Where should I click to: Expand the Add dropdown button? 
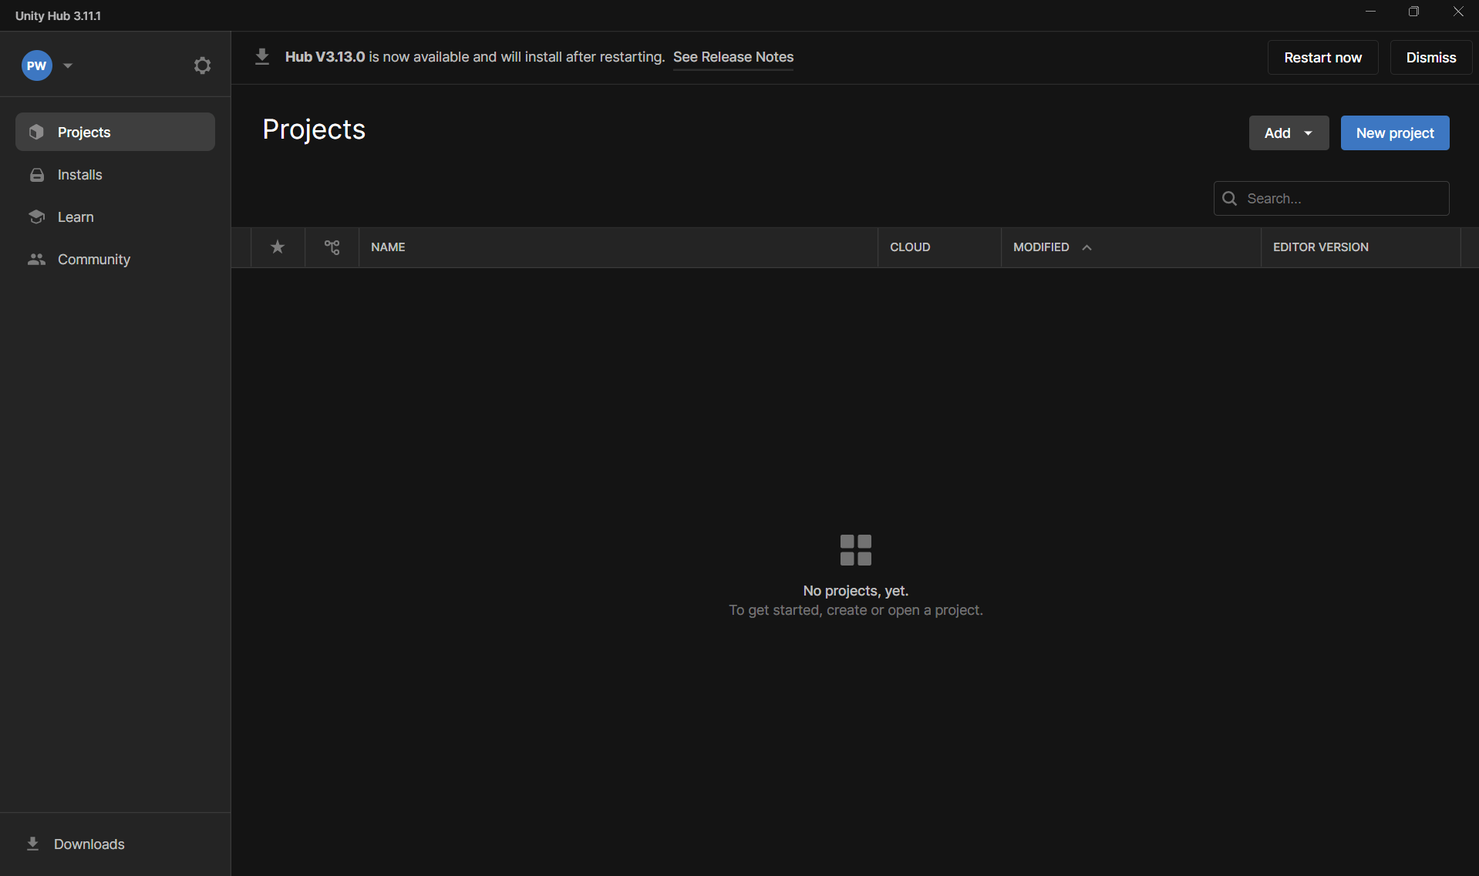tap(1289, 133)
